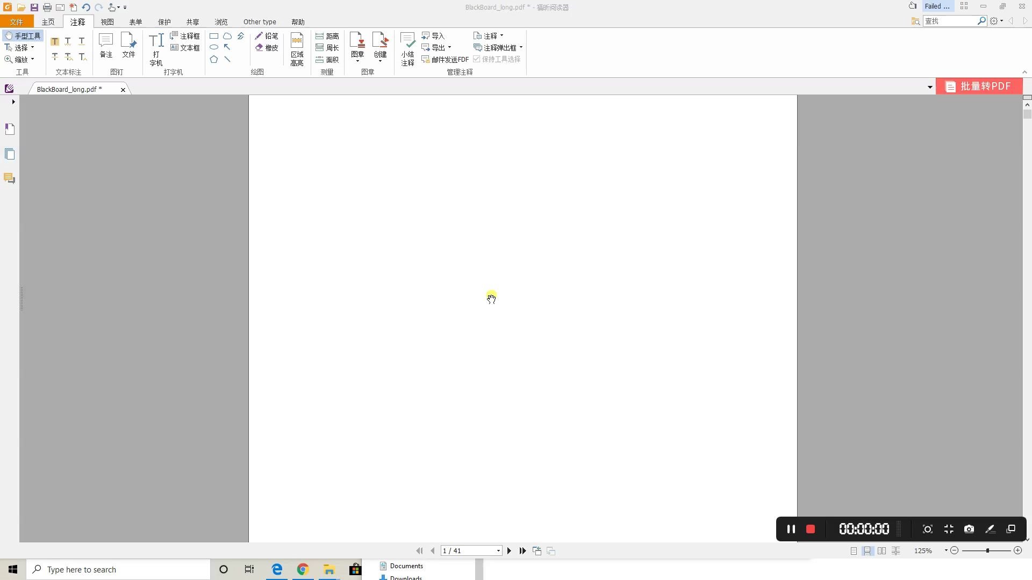Pause the screen recording
The width and height of the screenshot is (1032, 580).
(x=791, y=529)
